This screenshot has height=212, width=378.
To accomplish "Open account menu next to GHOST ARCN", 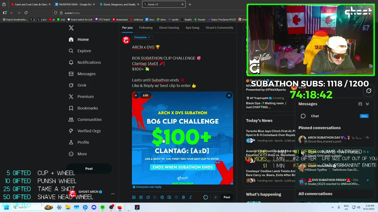I will pyautogui.click(x=113, y=194).
